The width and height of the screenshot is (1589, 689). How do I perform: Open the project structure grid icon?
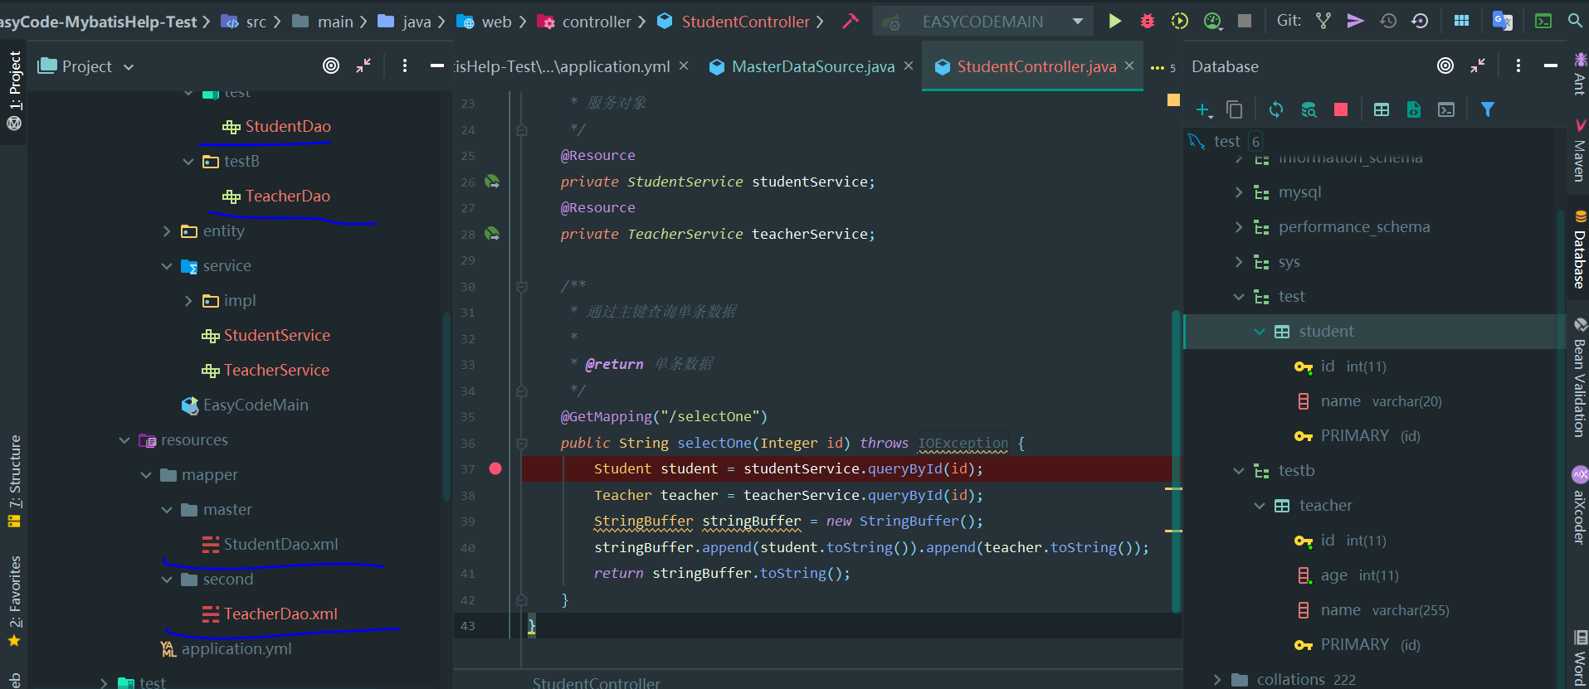click(1461, 21)
